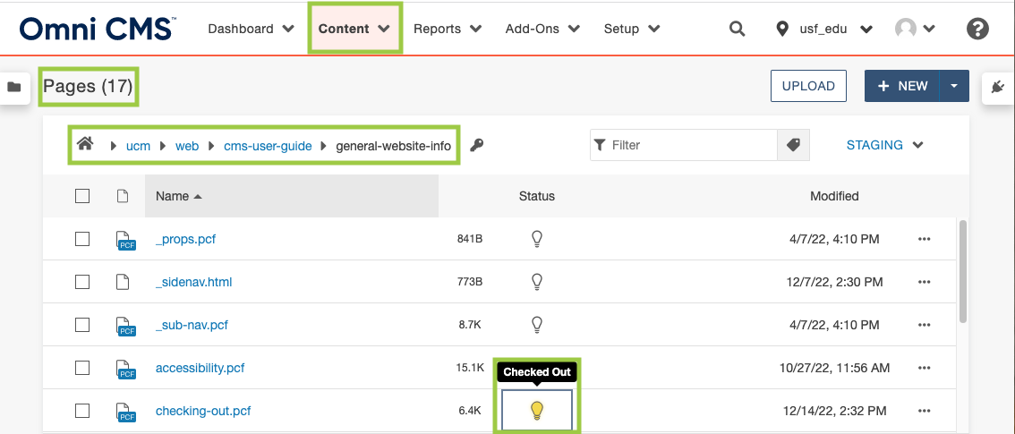Open the arrow dropdown beside NEW
1015x434 pixels.
click(x=954, y=86)
